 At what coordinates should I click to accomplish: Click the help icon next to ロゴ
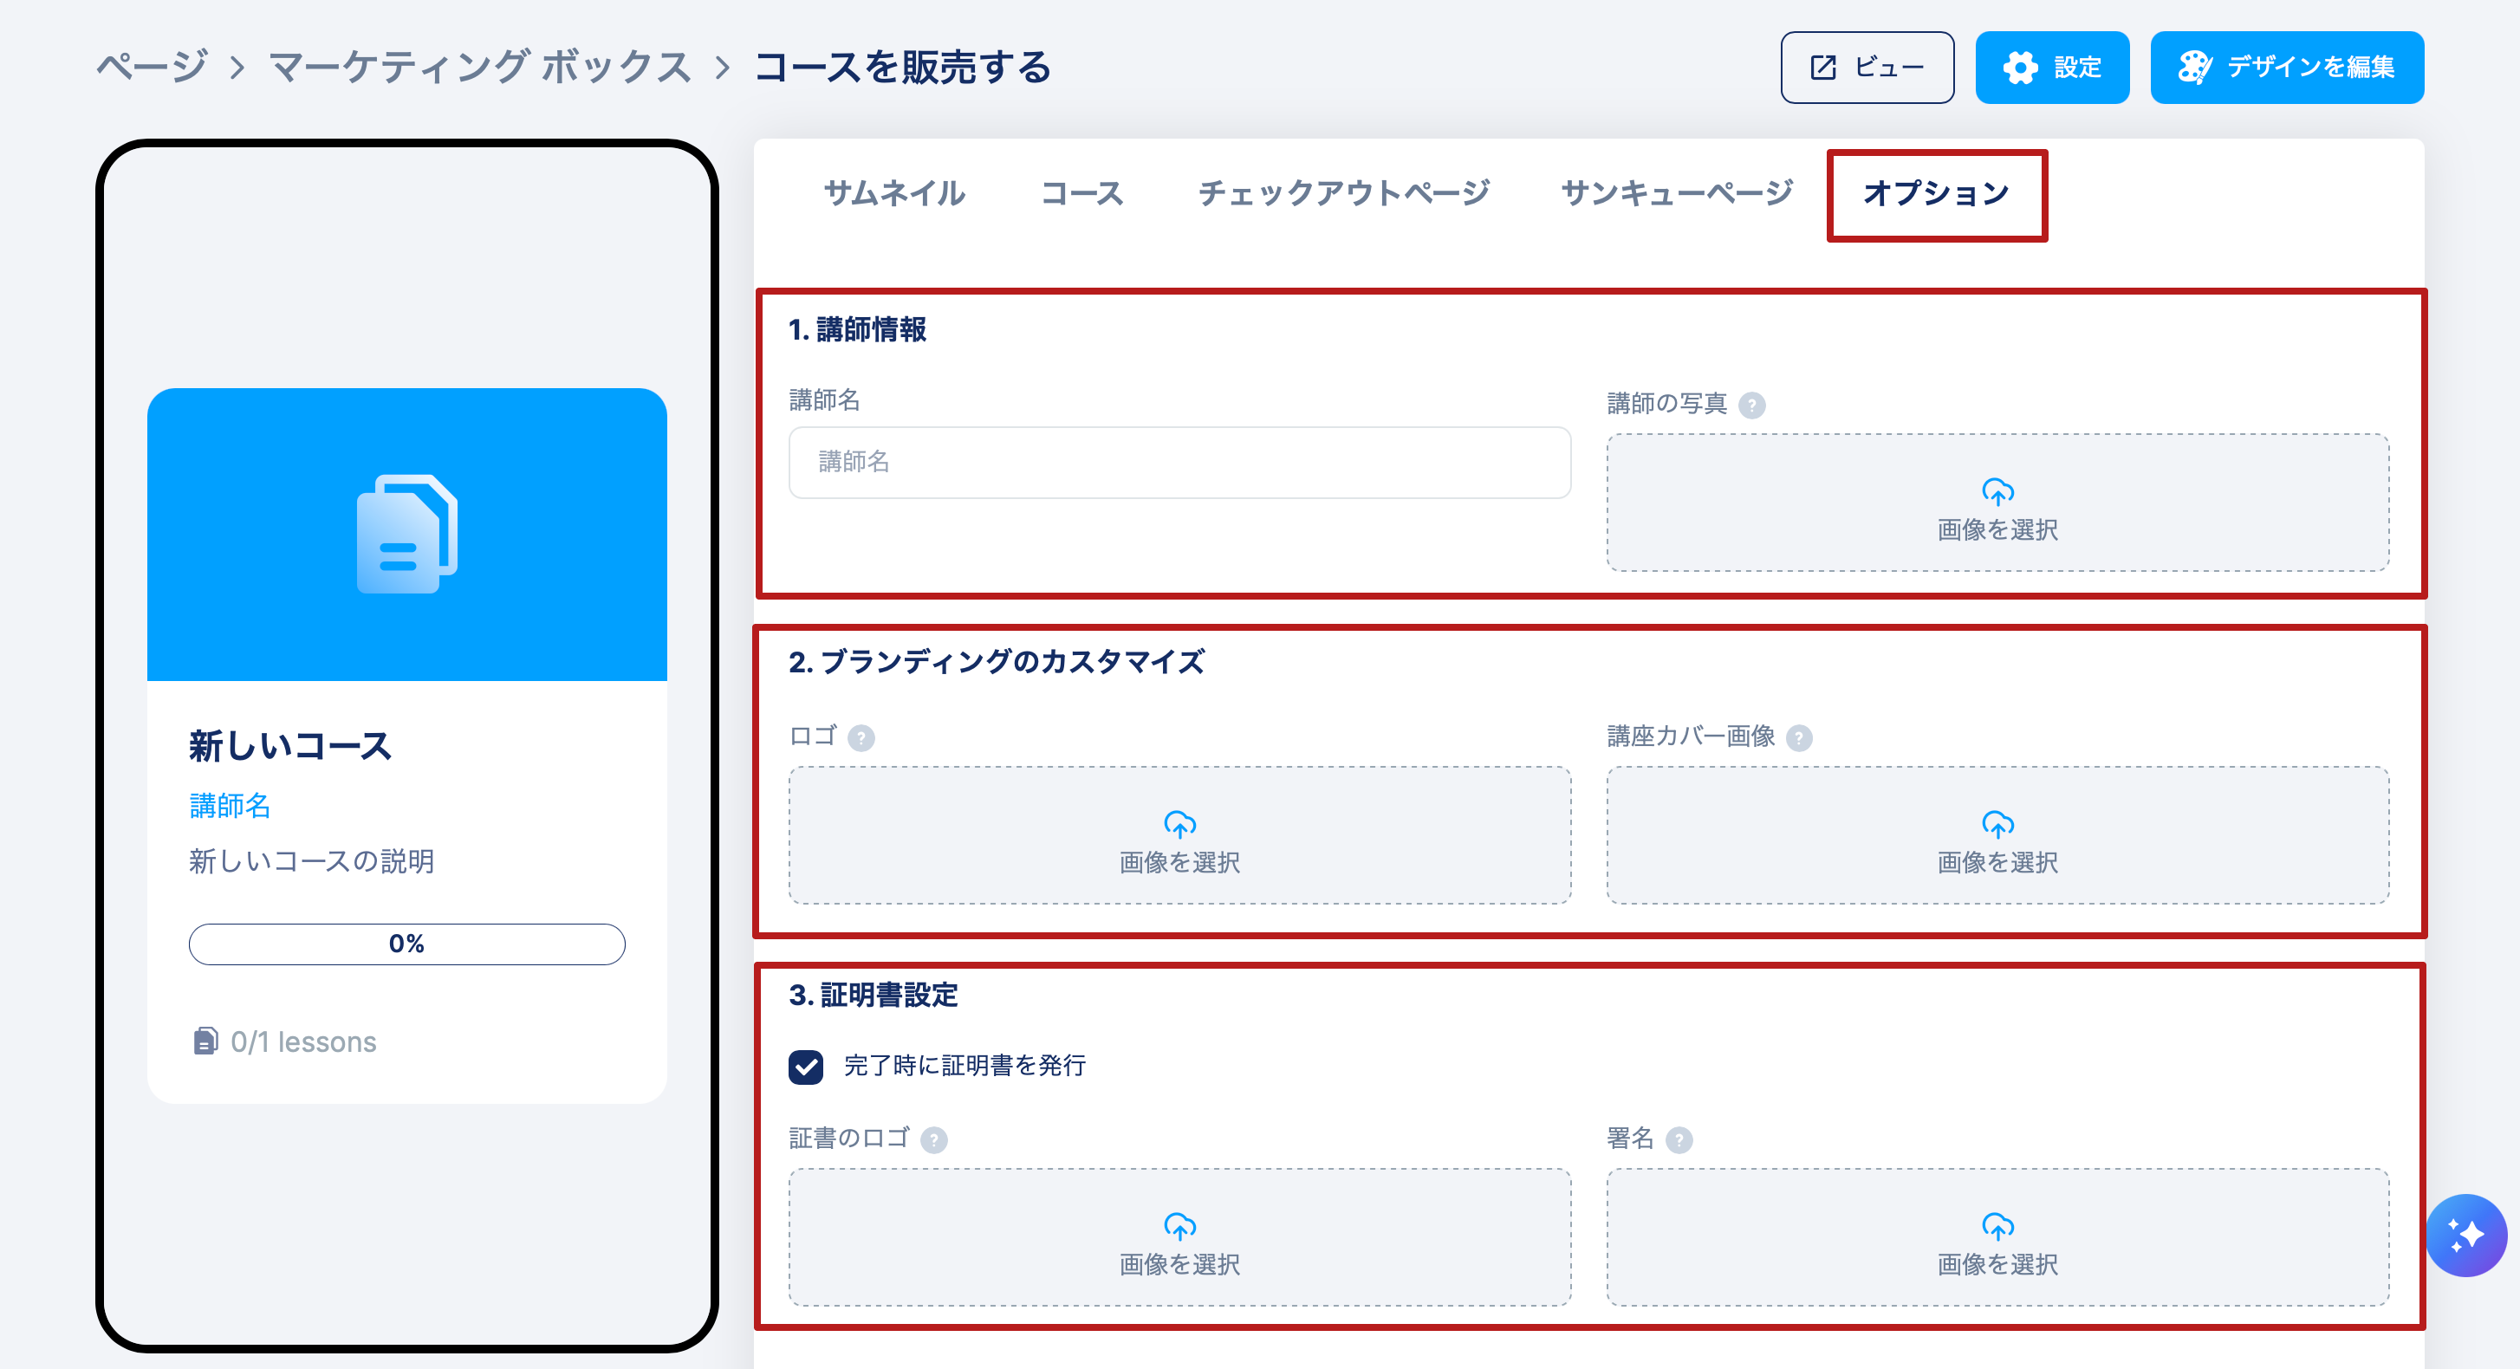pos(861,737)
